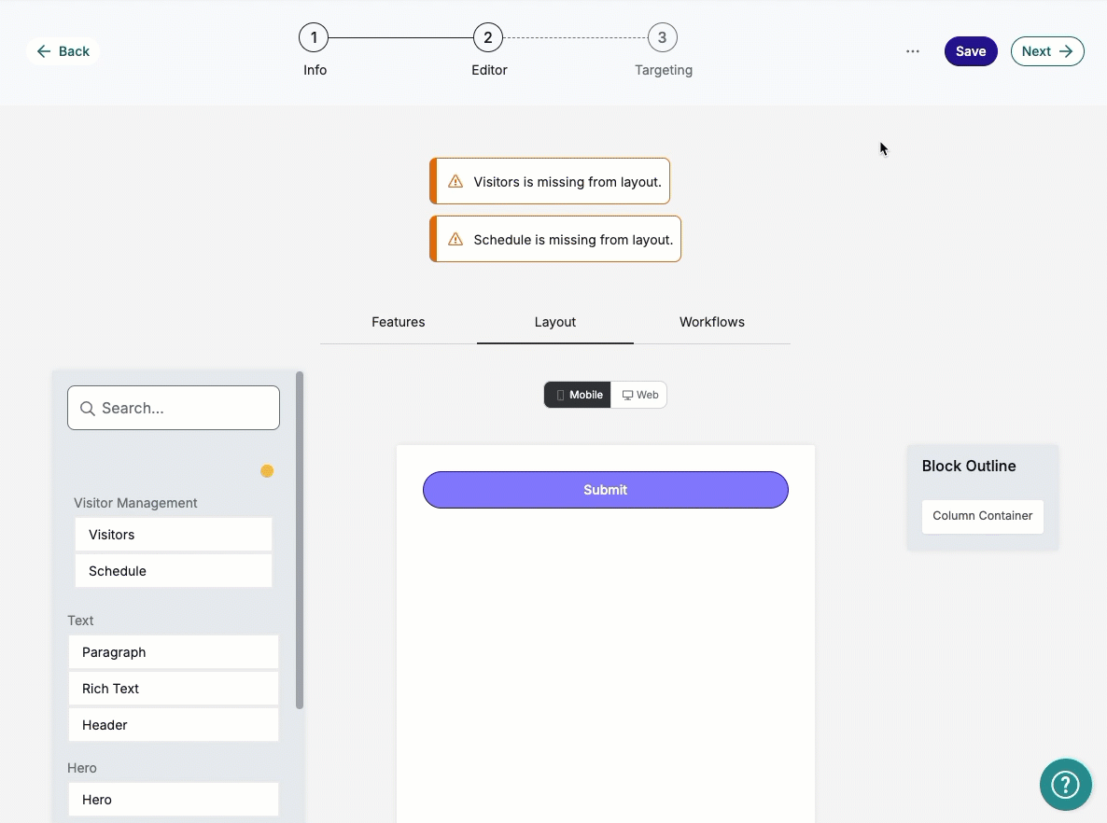Image resolution: width=1107 pixels, height=823 pixels.
Task: Select the Hero block item
Action: (174, 800)
